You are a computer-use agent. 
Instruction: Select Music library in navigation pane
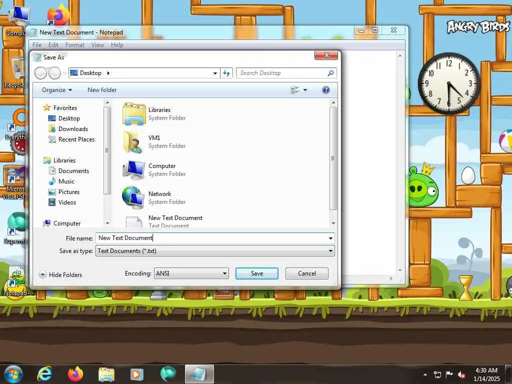(66, 181)
